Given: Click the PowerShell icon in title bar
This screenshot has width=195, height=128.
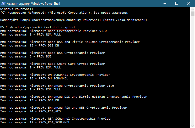Looking at the screenshot, I should coord(3,3).
